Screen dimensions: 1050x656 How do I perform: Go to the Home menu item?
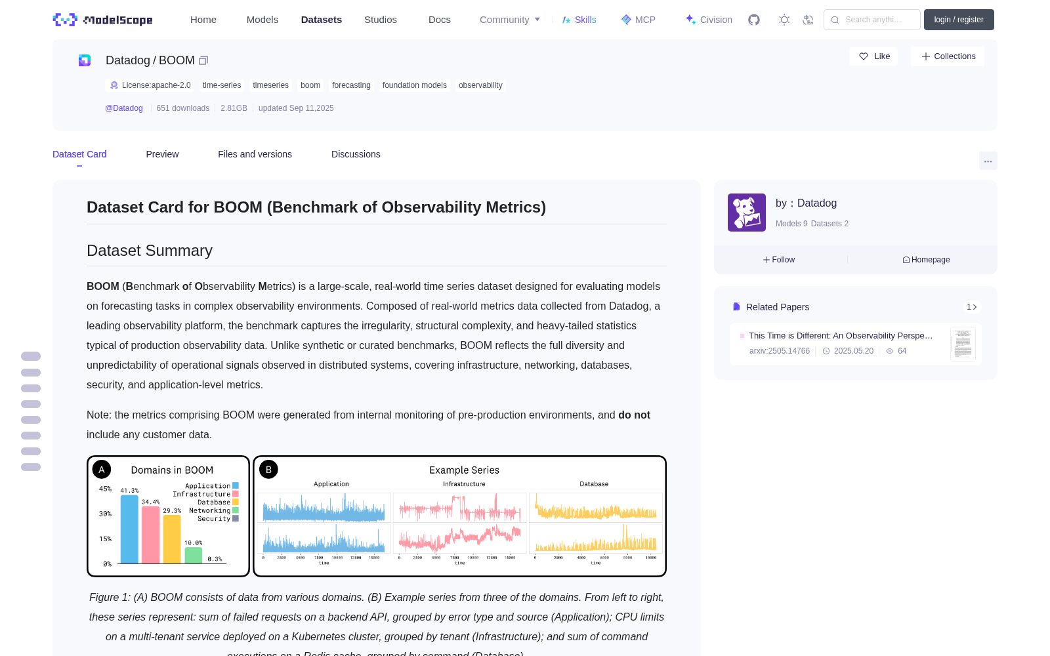click(x=203, y=20)
